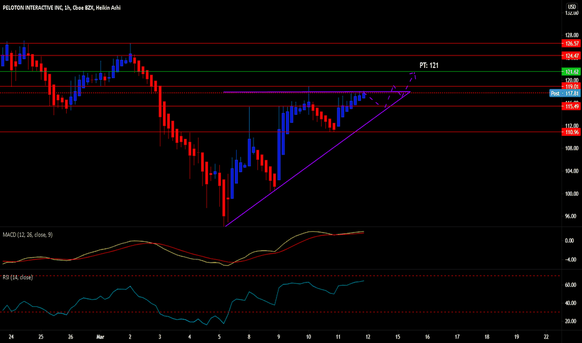This screenshot has height=343, width=582.
Task: Select the green horizontal line at 121.62
Action: pyautogui.click(x=280, y=72)
